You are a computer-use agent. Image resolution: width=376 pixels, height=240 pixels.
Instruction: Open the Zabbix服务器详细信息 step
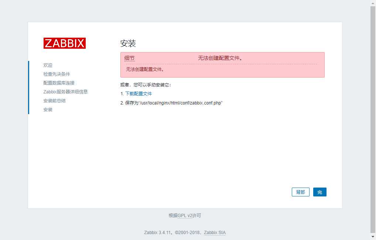coord(65,92)
